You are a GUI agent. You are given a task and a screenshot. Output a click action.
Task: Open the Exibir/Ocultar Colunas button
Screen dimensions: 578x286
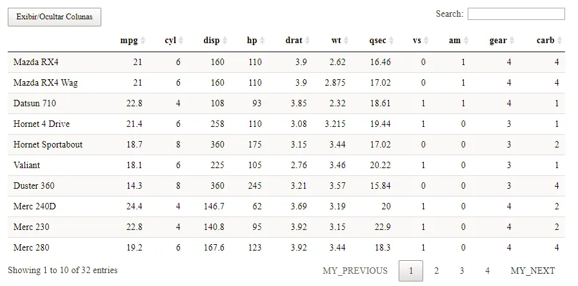[x=54, y=17]
